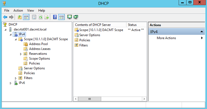Viewport: 207px width, 109px height.
Task: Select Policies under IPv4 in tree
Action: 29,73
